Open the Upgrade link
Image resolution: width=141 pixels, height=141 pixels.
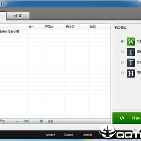point(87,135)
